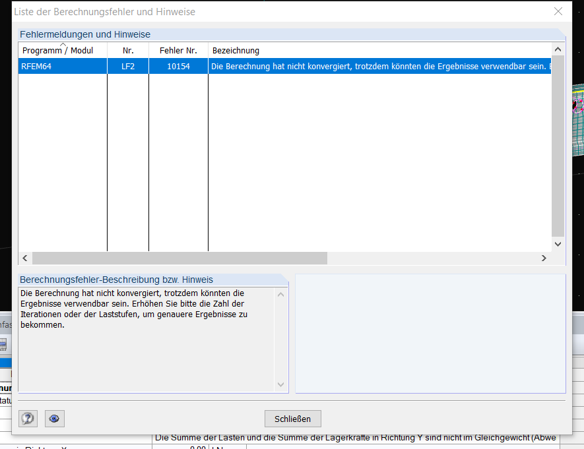The width and height of the screenshot is (584, 449).
Task: Click the description box scroll down arrow
Action: [281, 384]
